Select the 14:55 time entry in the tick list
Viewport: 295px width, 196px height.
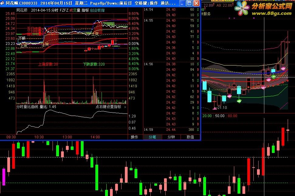[x=148, y=20]
